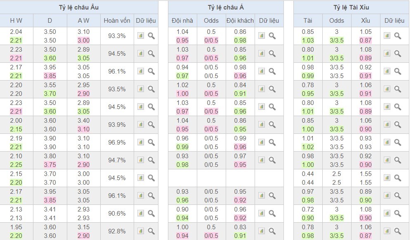Click the magnifier icon in the 92.8% payout row

coord(151,231)
